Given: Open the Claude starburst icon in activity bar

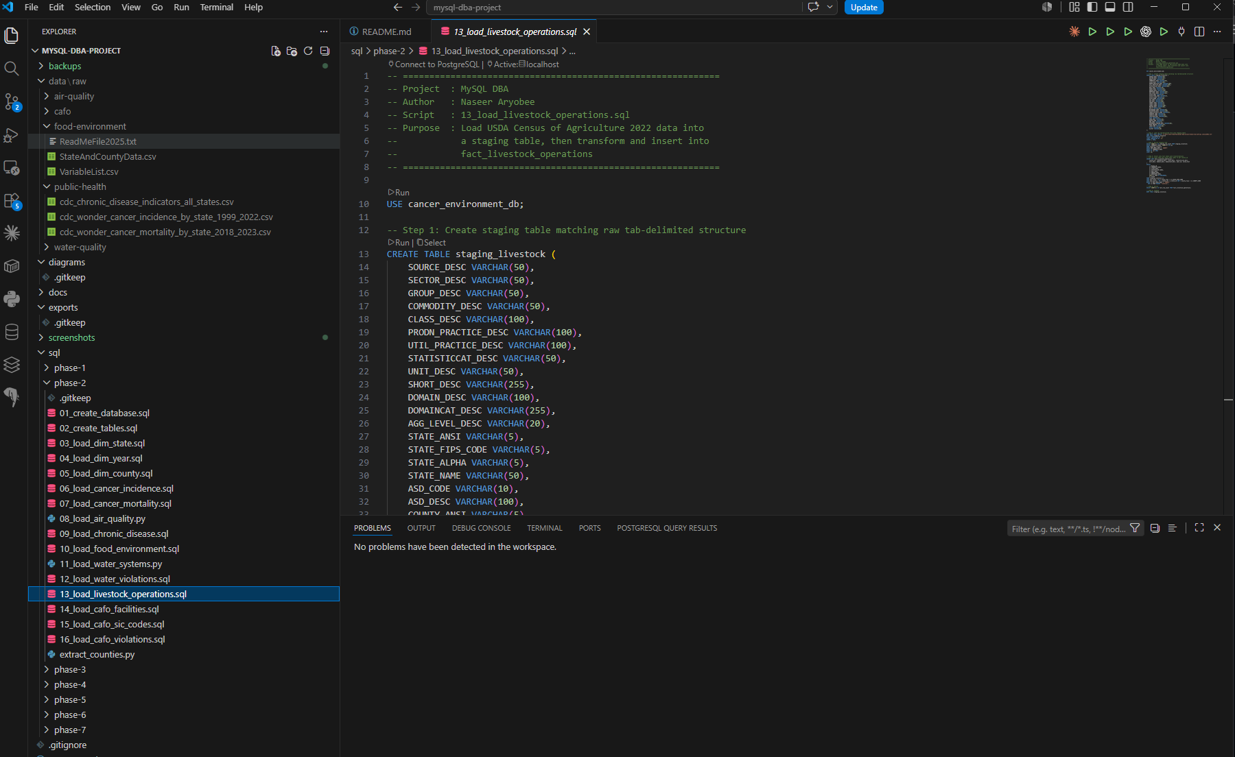Looking at the screenshot, I should 12,233.
